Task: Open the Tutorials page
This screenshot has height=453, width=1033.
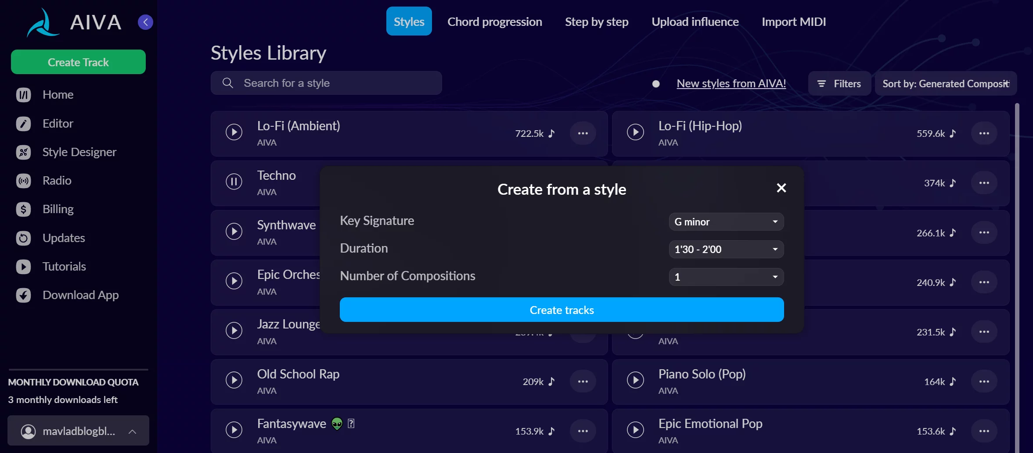Action: [51, 267]
